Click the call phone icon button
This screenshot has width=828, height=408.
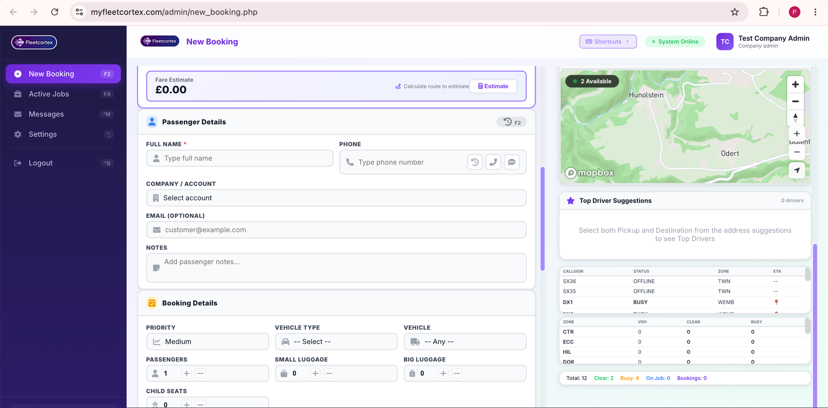tap(493, 162)
